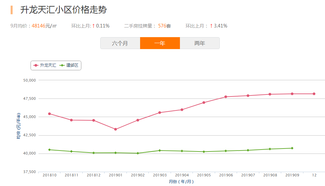The height and width of the screenshot is (186, 325).
Task: Click 升龙天汇 data point for 201909
Action: click(292, 94)
